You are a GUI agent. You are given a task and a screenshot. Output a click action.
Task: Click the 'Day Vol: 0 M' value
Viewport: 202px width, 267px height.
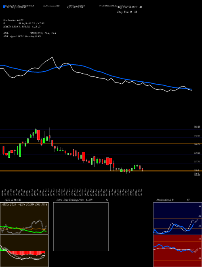coord(127,12)
